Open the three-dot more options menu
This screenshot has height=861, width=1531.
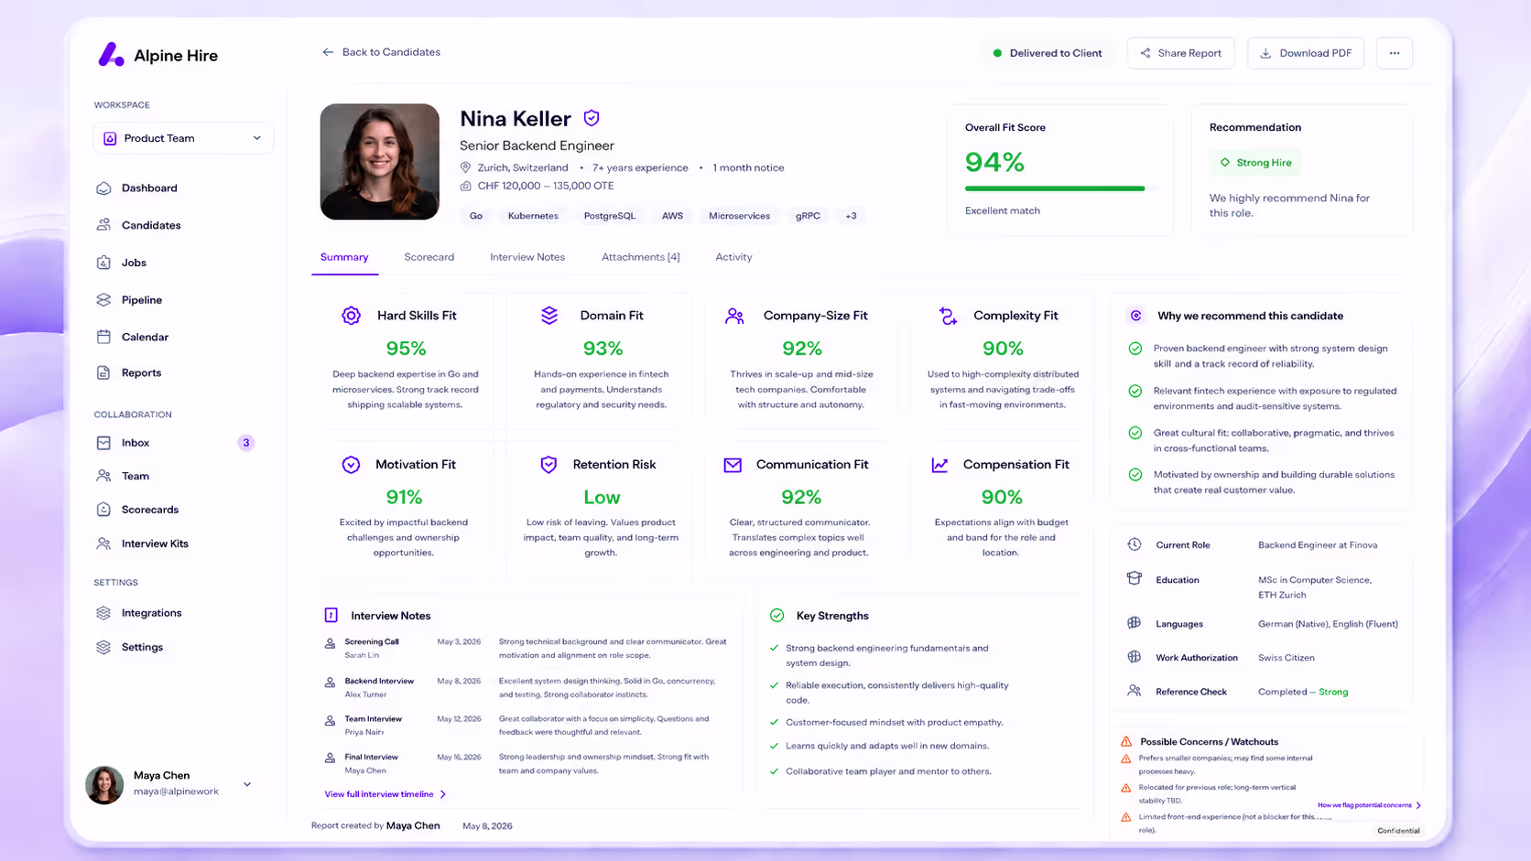coord(1395,53)
